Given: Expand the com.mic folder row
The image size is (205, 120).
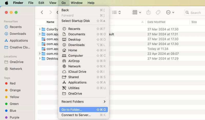Looking at the screenshot, I should pyautogui.click(x=40, y=54).
